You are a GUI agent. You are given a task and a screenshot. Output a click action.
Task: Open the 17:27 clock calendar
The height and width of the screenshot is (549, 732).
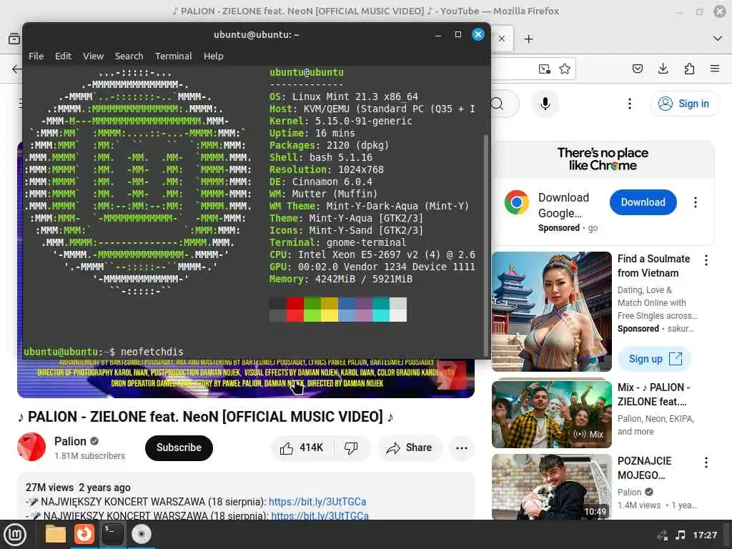coord(705,535)
